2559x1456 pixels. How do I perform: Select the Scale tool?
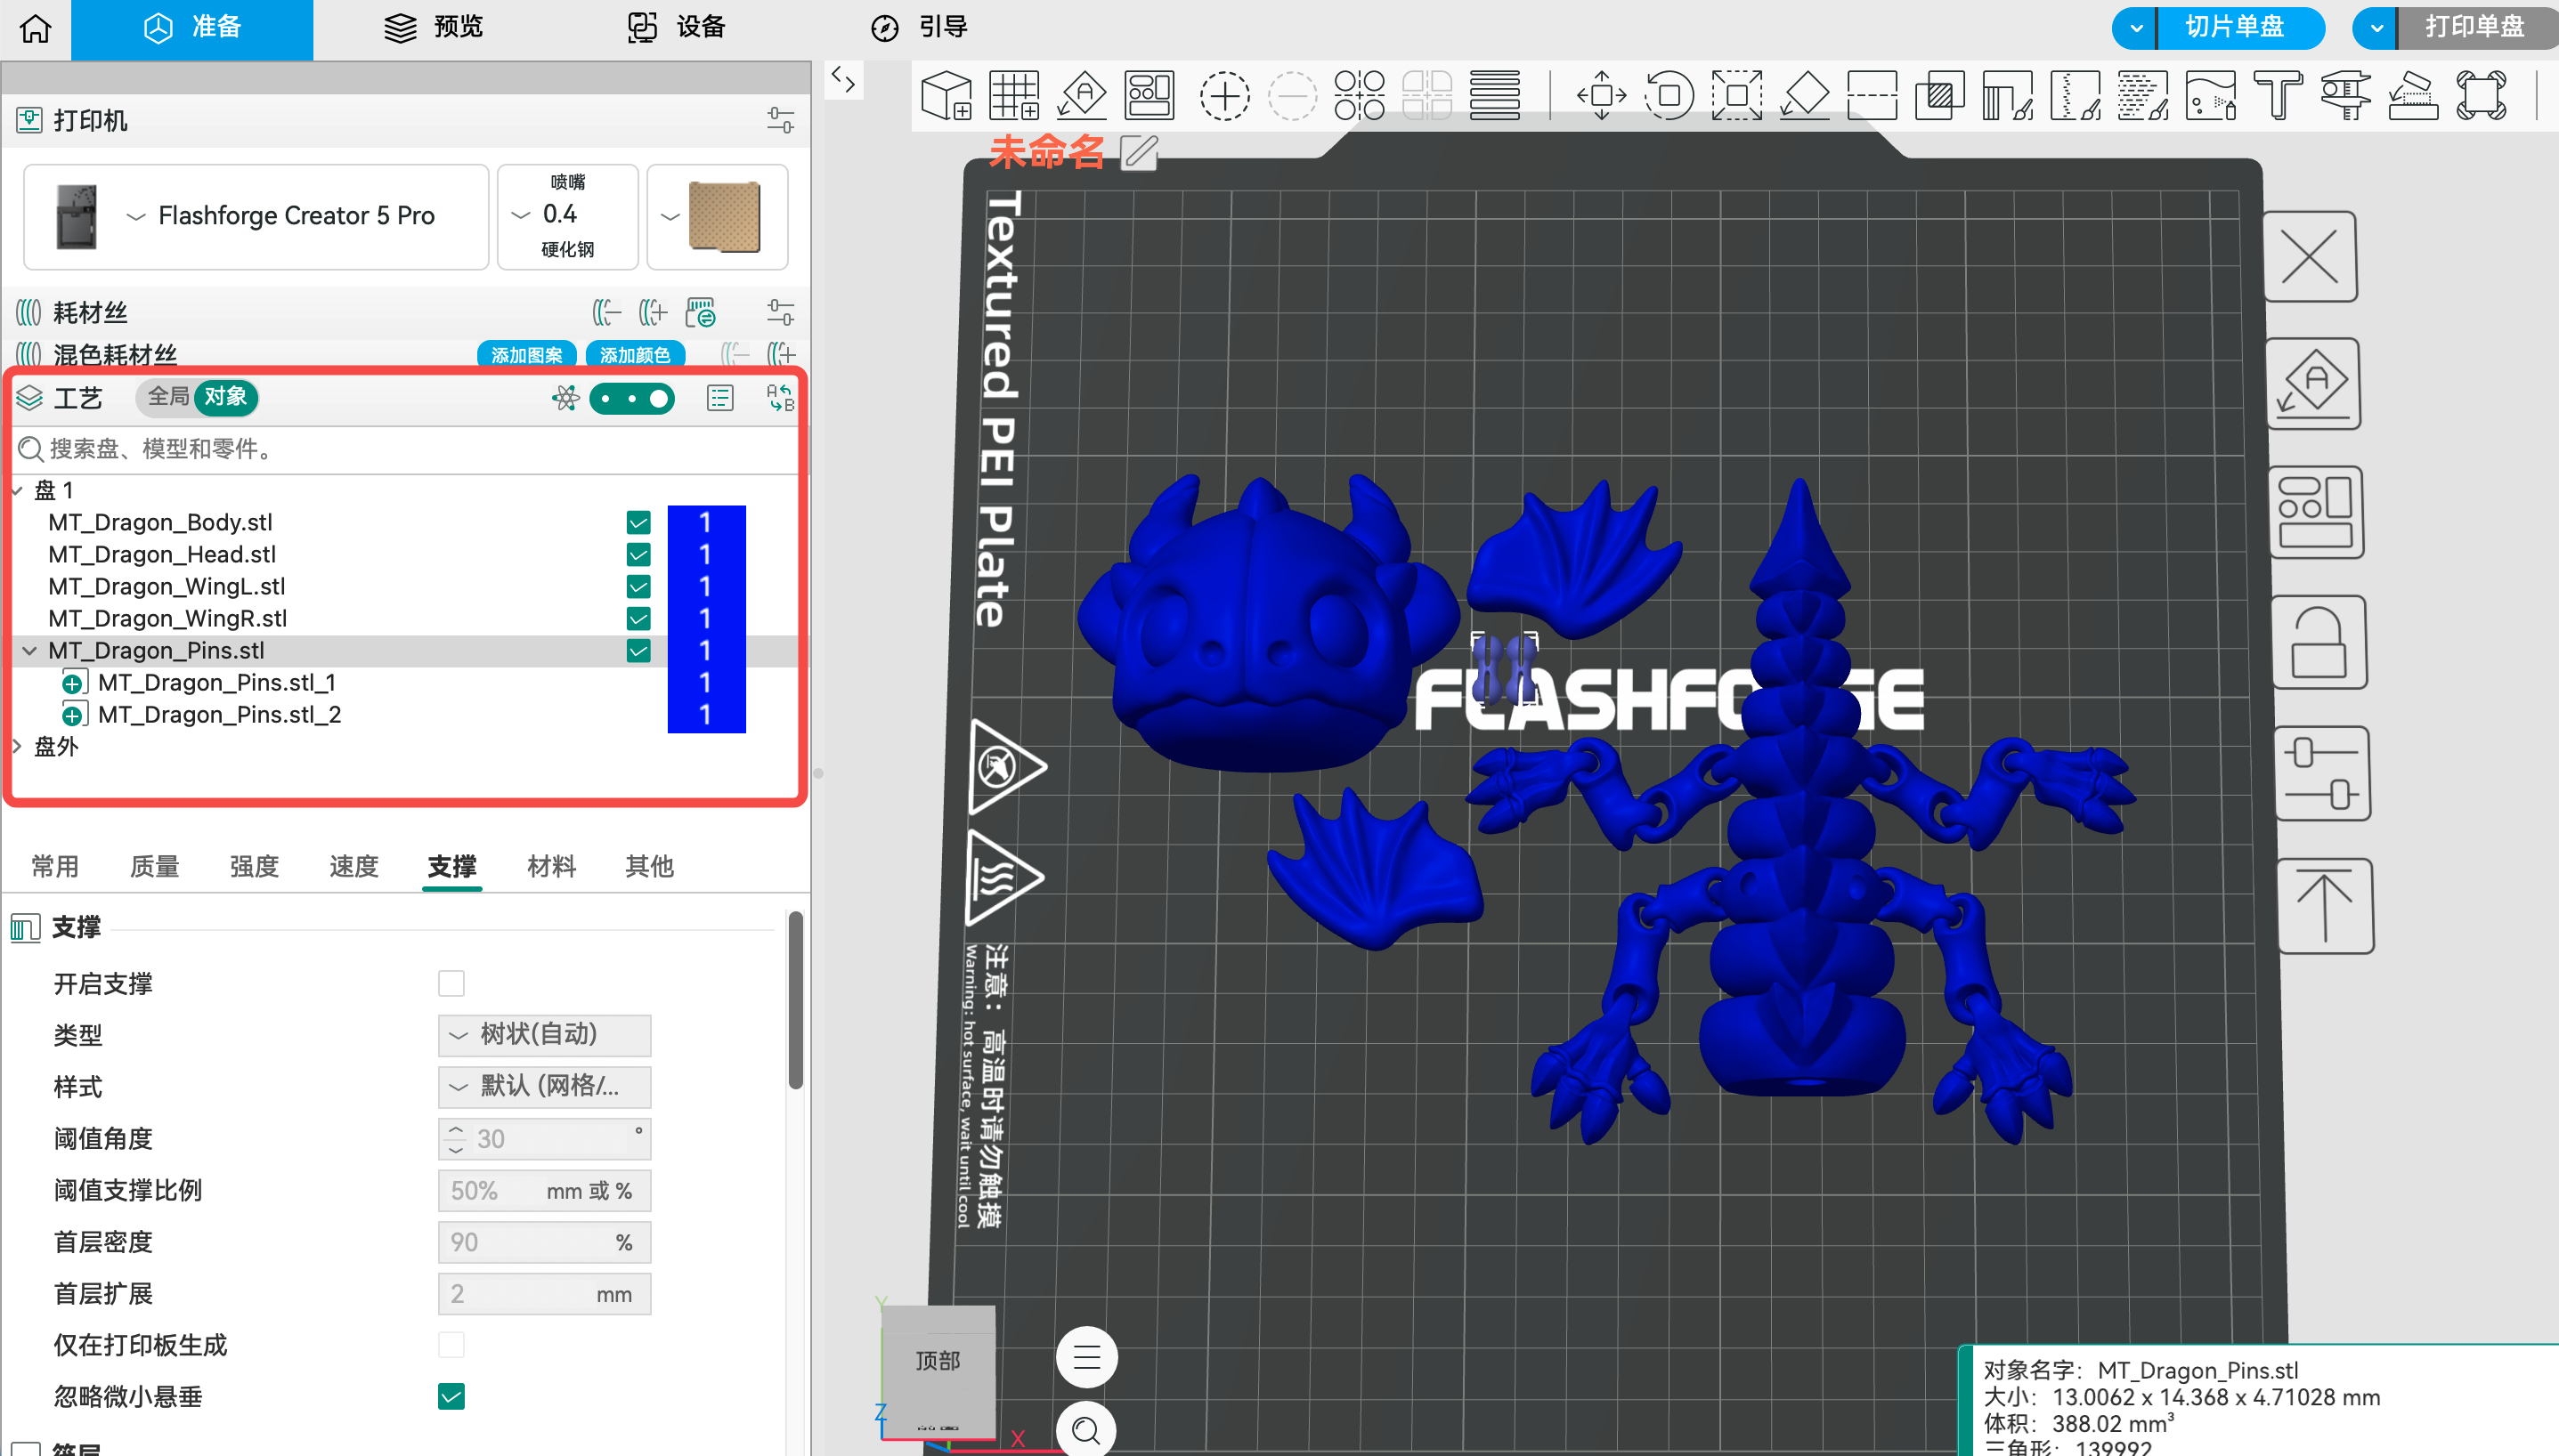tap(1736, 96)
